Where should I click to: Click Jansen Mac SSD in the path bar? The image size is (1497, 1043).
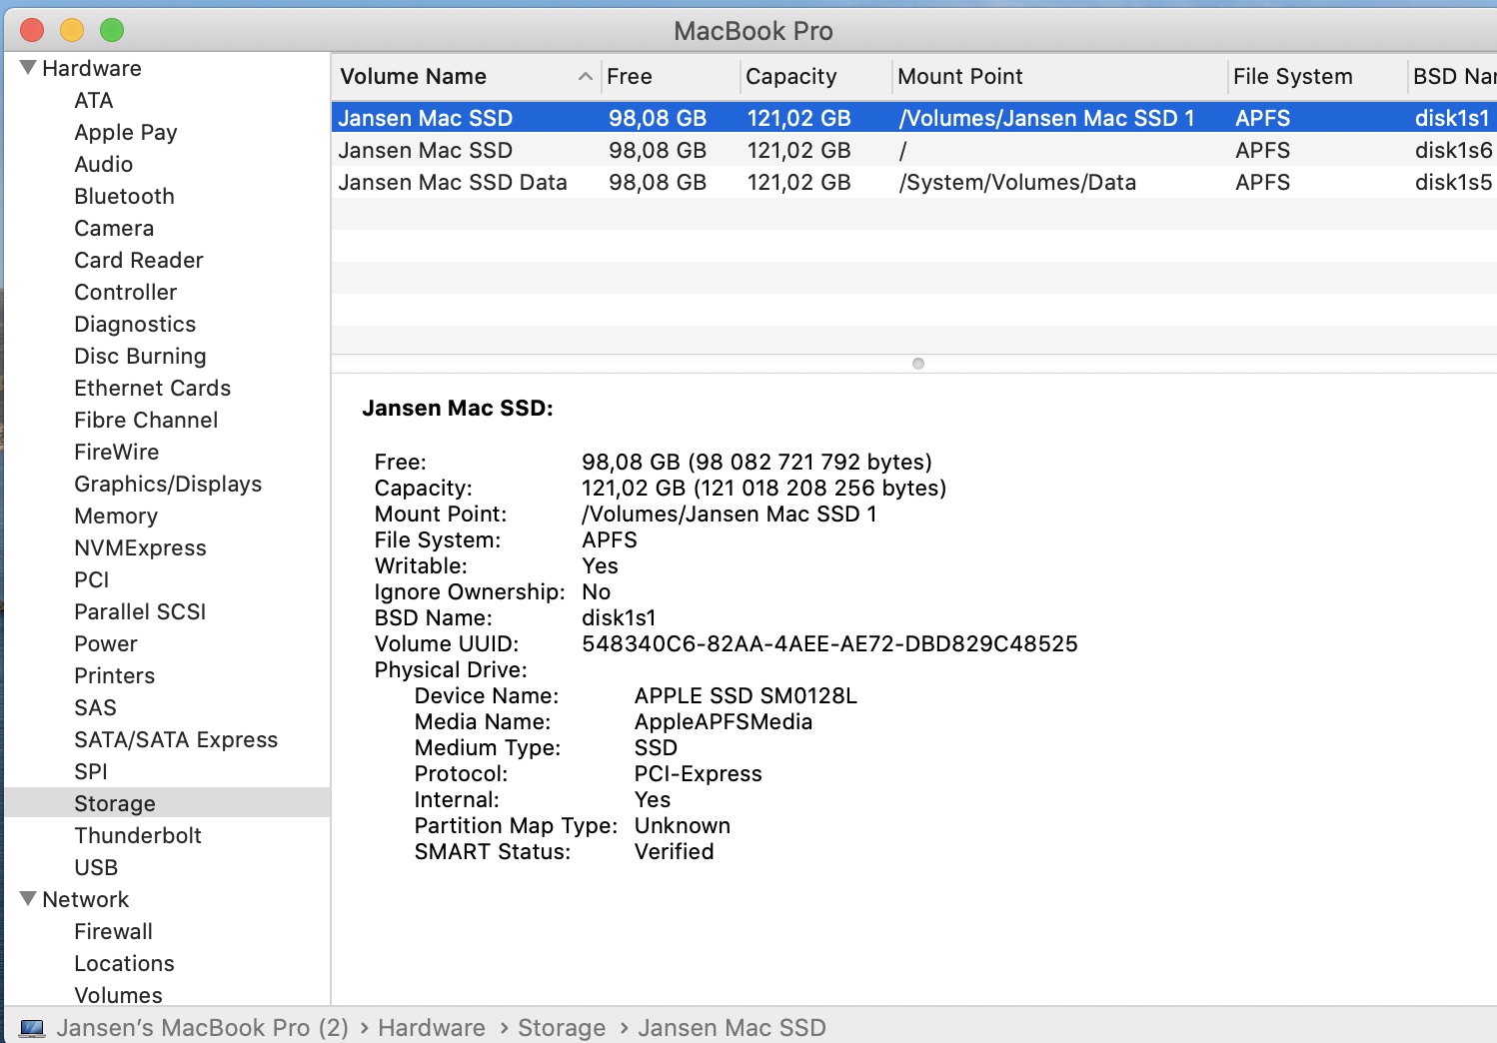coord(733,1028)
